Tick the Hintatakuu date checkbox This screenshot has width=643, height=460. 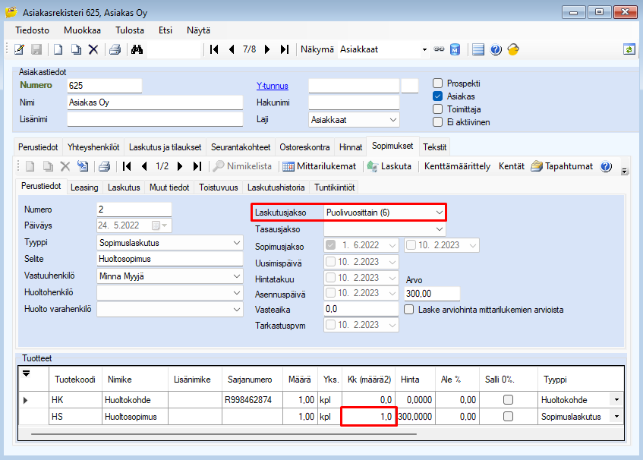330,278
